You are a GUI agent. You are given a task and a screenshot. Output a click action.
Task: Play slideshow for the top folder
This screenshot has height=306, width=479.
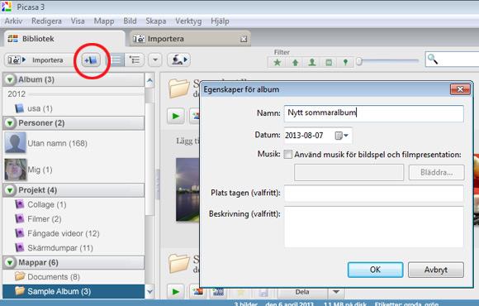[176, 117]
